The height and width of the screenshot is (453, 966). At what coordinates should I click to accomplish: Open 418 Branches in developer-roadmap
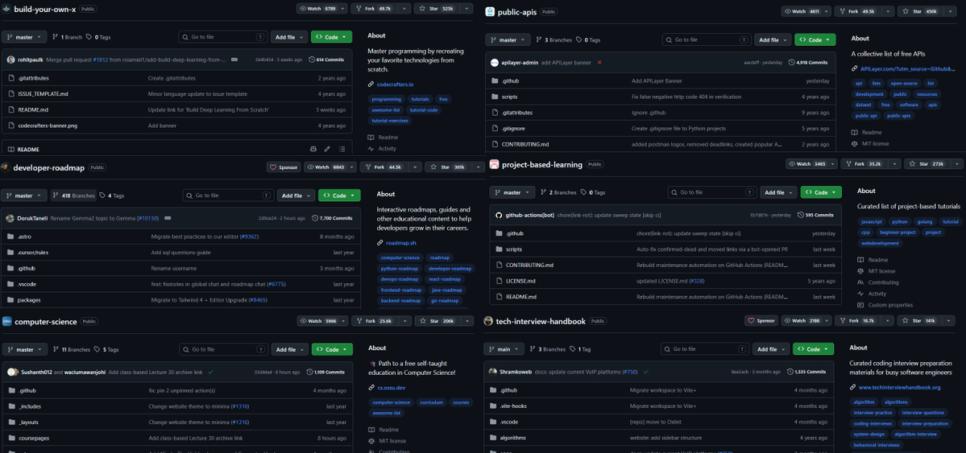(x=73, y=195)
